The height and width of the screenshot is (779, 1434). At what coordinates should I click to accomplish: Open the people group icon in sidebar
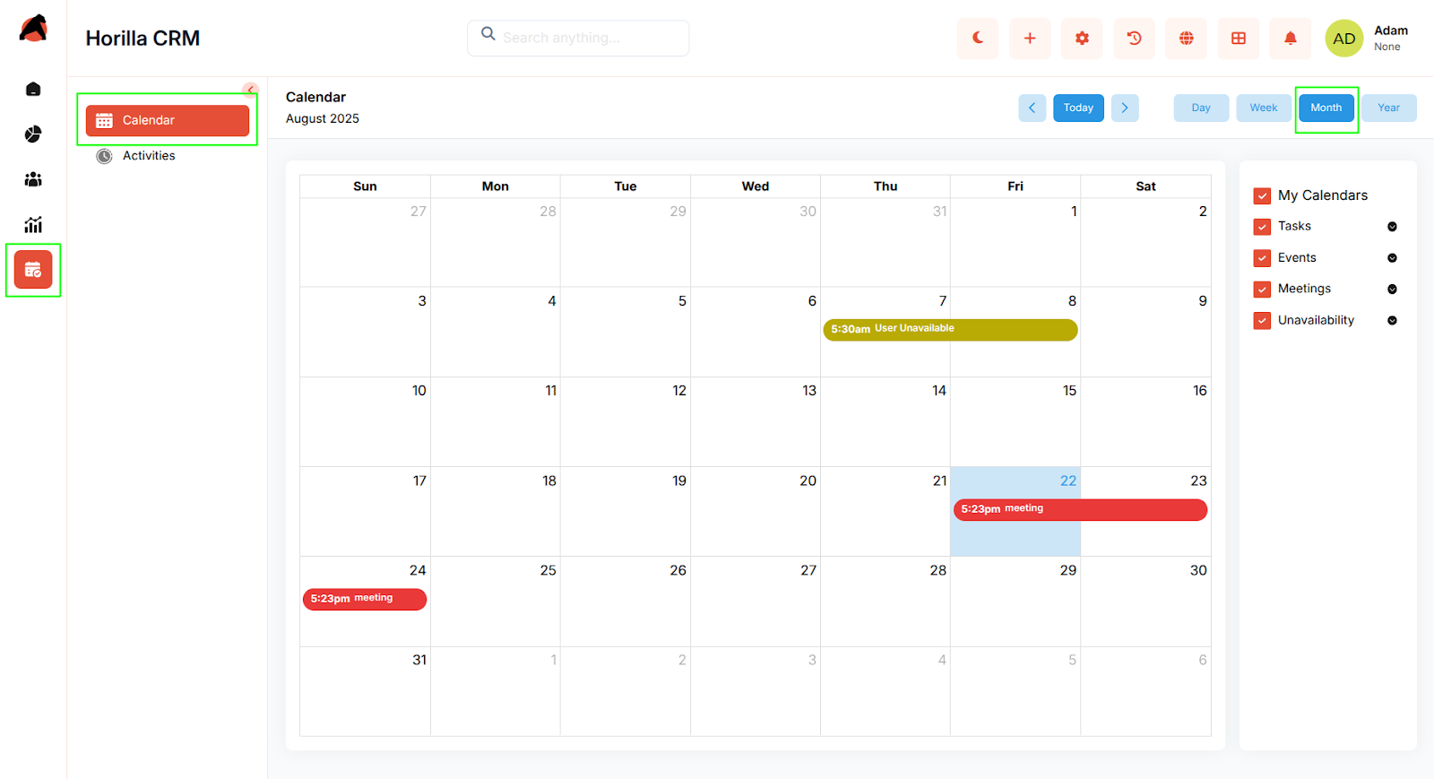[x=33, y=179]
